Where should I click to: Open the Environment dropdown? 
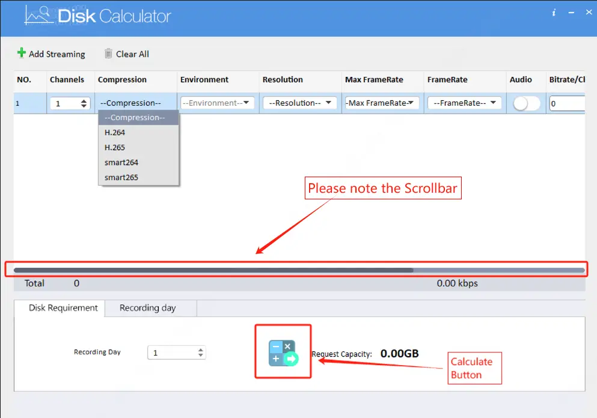[x=217, y=103]
